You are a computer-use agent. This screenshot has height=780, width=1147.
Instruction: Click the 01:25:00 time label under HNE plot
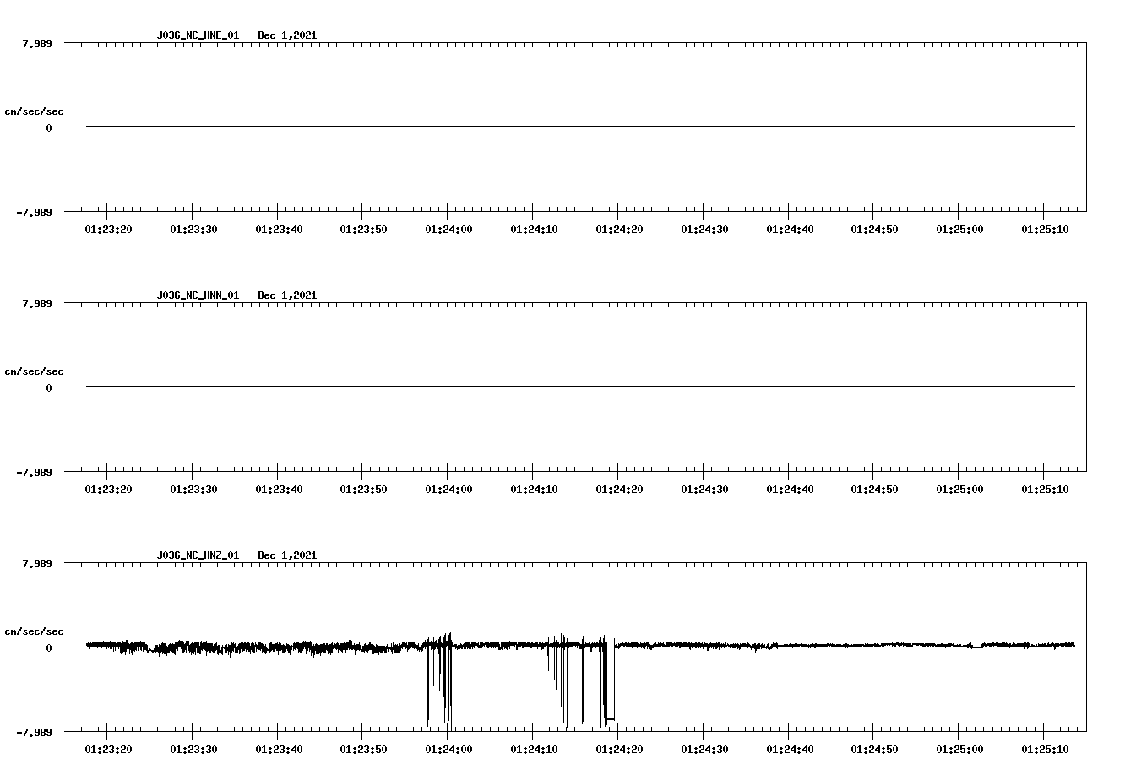pyautogui.click(x=959, y=230)
